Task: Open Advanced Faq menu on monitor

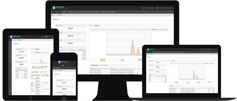Action: pos(88,12)
